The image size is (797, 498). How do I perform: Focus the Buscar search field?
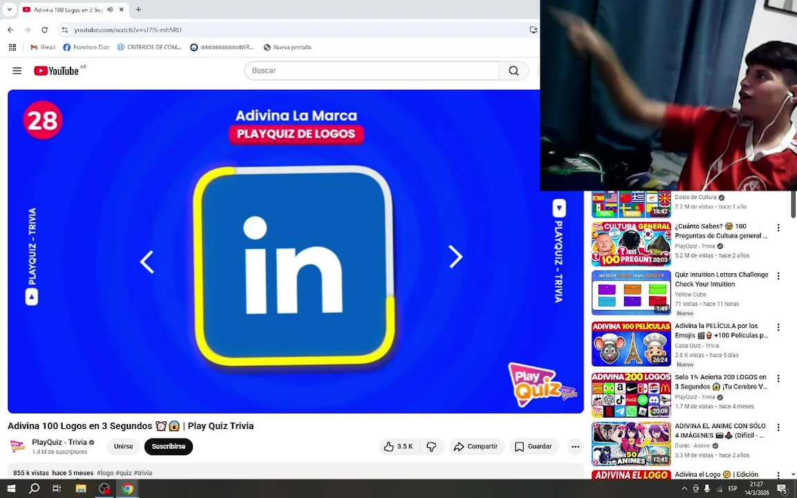[372, 71]
